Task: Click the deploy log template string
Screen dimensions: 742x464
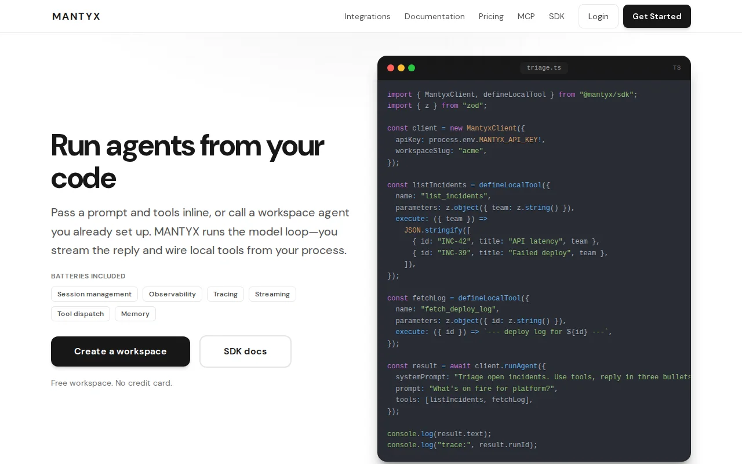Action: click(545, 332)
